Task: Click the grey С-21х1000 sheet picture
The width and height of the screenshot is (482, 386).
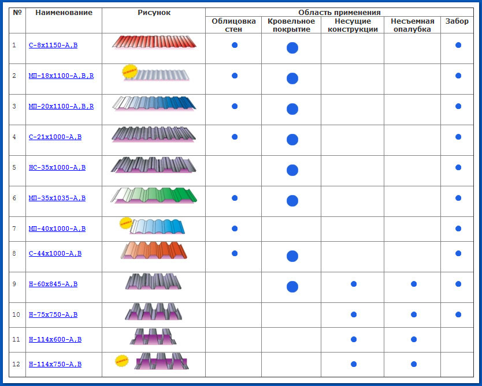Action: [153, 134]
